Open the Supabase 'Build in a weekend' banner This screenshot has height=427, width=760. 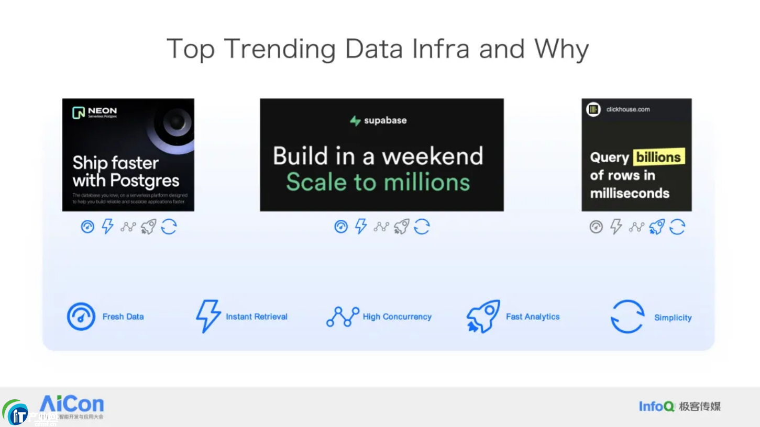(x=382, y=155)
